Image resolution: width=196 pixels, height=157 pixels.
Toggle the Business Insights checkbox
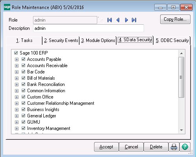(x=23, y=110)
